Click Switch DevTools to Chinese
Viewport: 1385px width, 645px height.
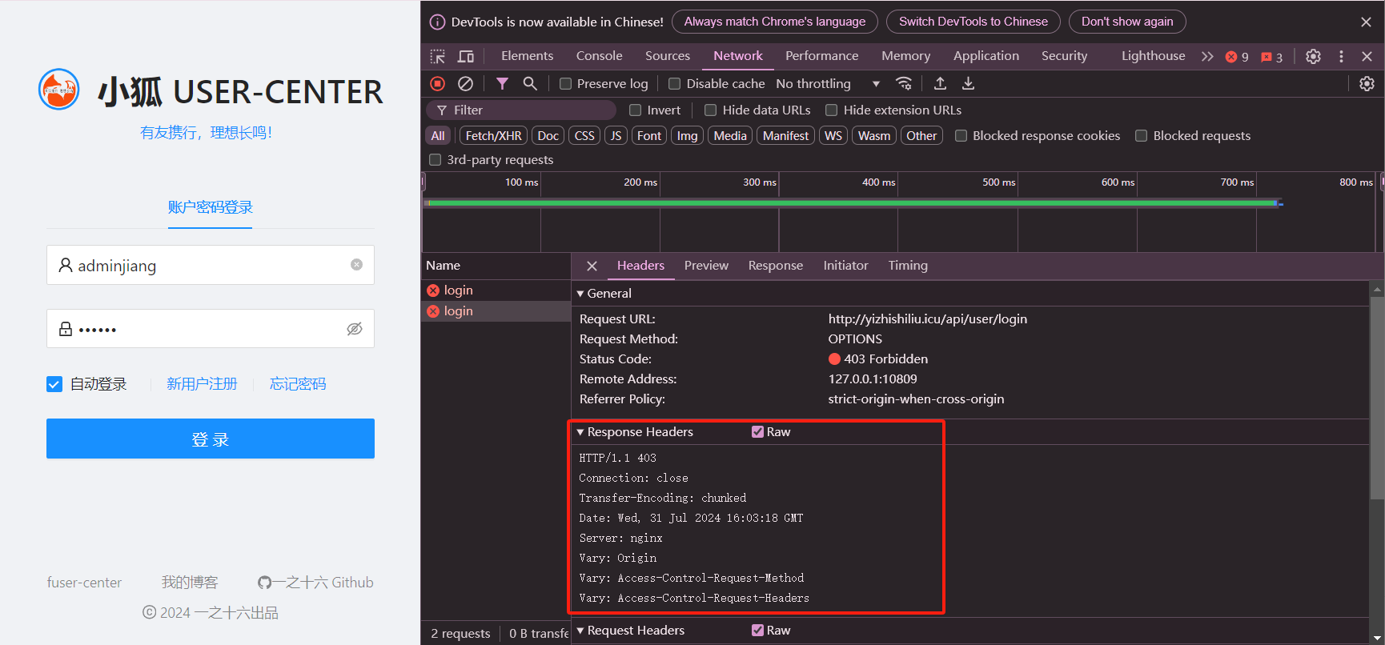pos(974,22)
